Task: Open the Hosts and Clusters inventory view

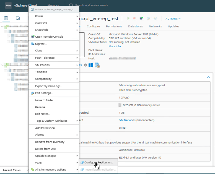Action: pyautogui.click(x=6, y=19)
